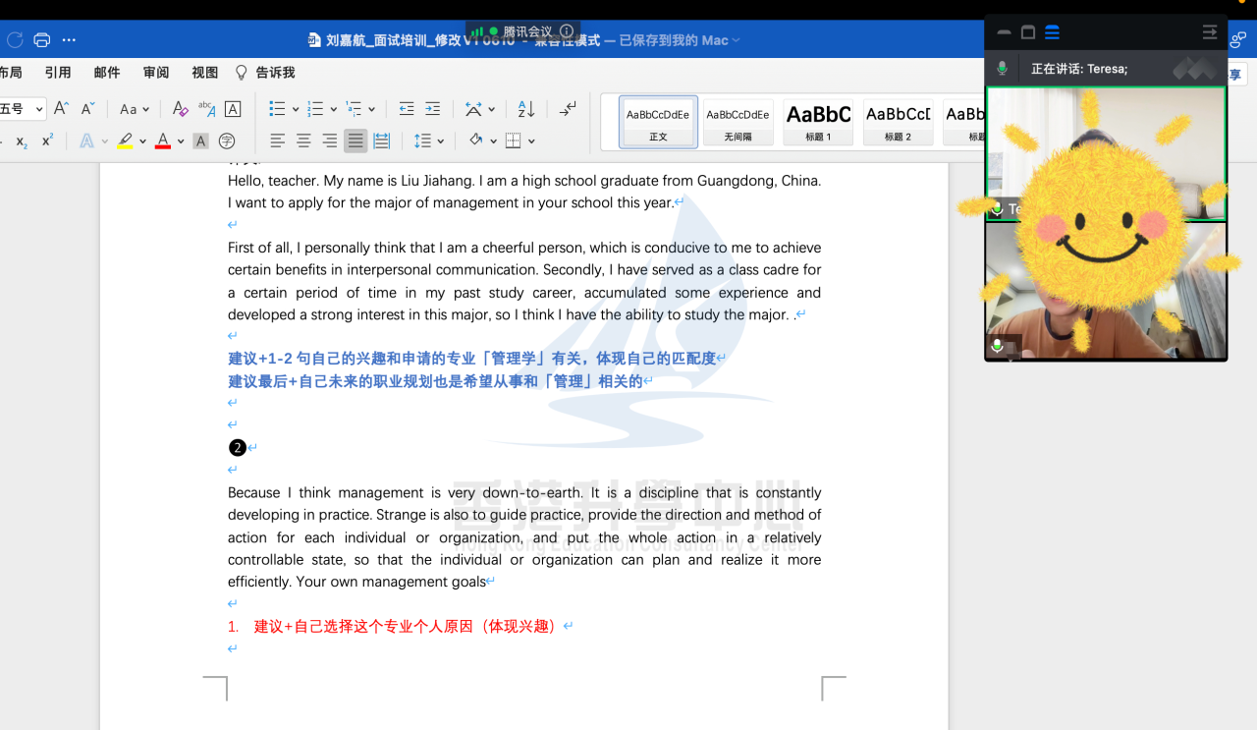Clear all formatting with eraser icon

[x=180, y=109]
